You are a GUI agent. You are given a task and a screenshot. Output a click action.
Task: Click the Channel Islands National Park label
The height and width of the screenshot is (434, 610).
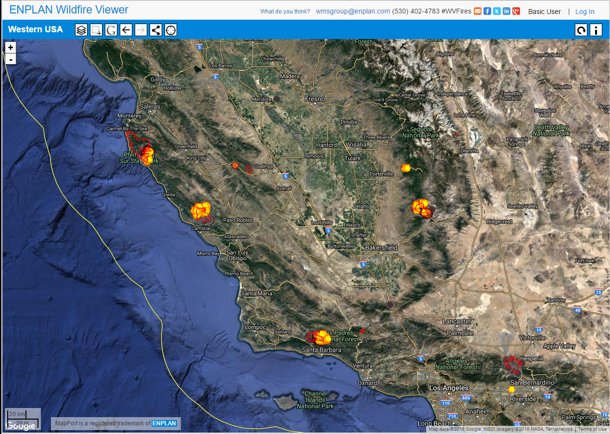click(x=315, y=400)
